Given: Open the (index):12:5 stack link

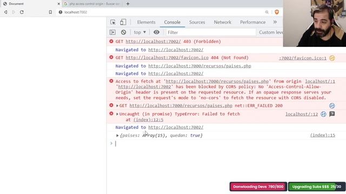Looking at the screenshot, I should pyautogui.click(x=148, y=120).
